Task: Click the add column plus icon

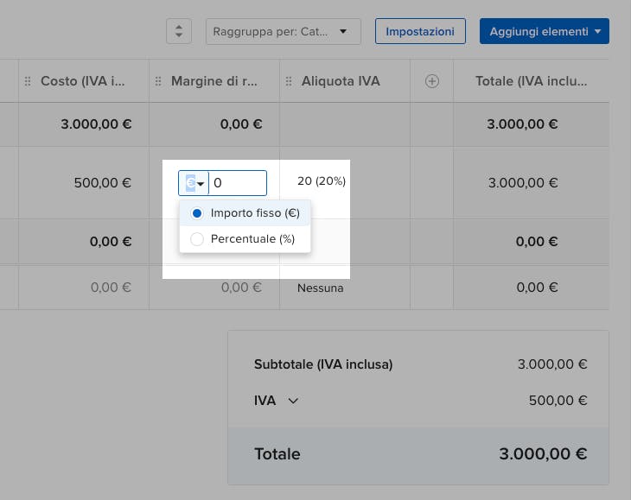Action: (432, 81)
